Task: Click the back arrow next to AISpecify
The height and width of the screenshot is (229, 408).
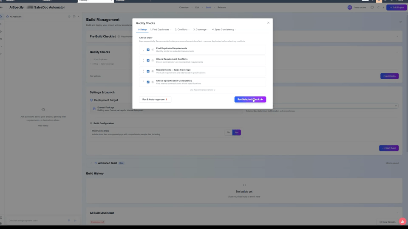Action: pyautogui.click(x=2, y=8)
